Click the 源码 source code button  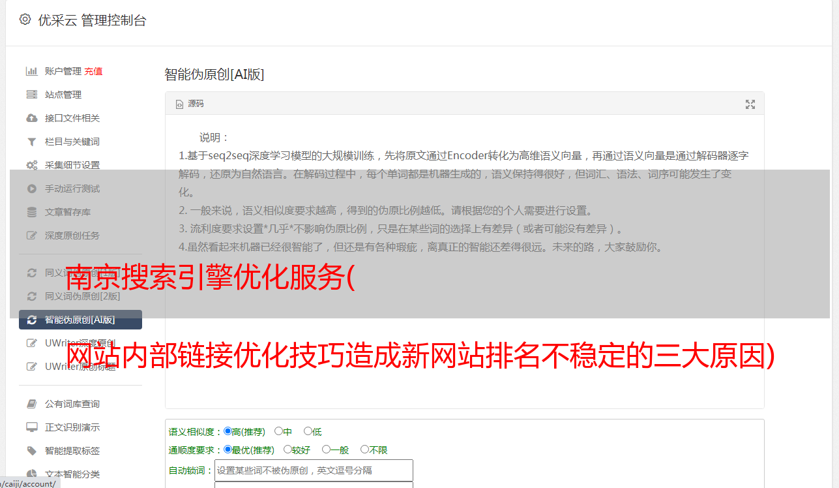pos(190,104)
